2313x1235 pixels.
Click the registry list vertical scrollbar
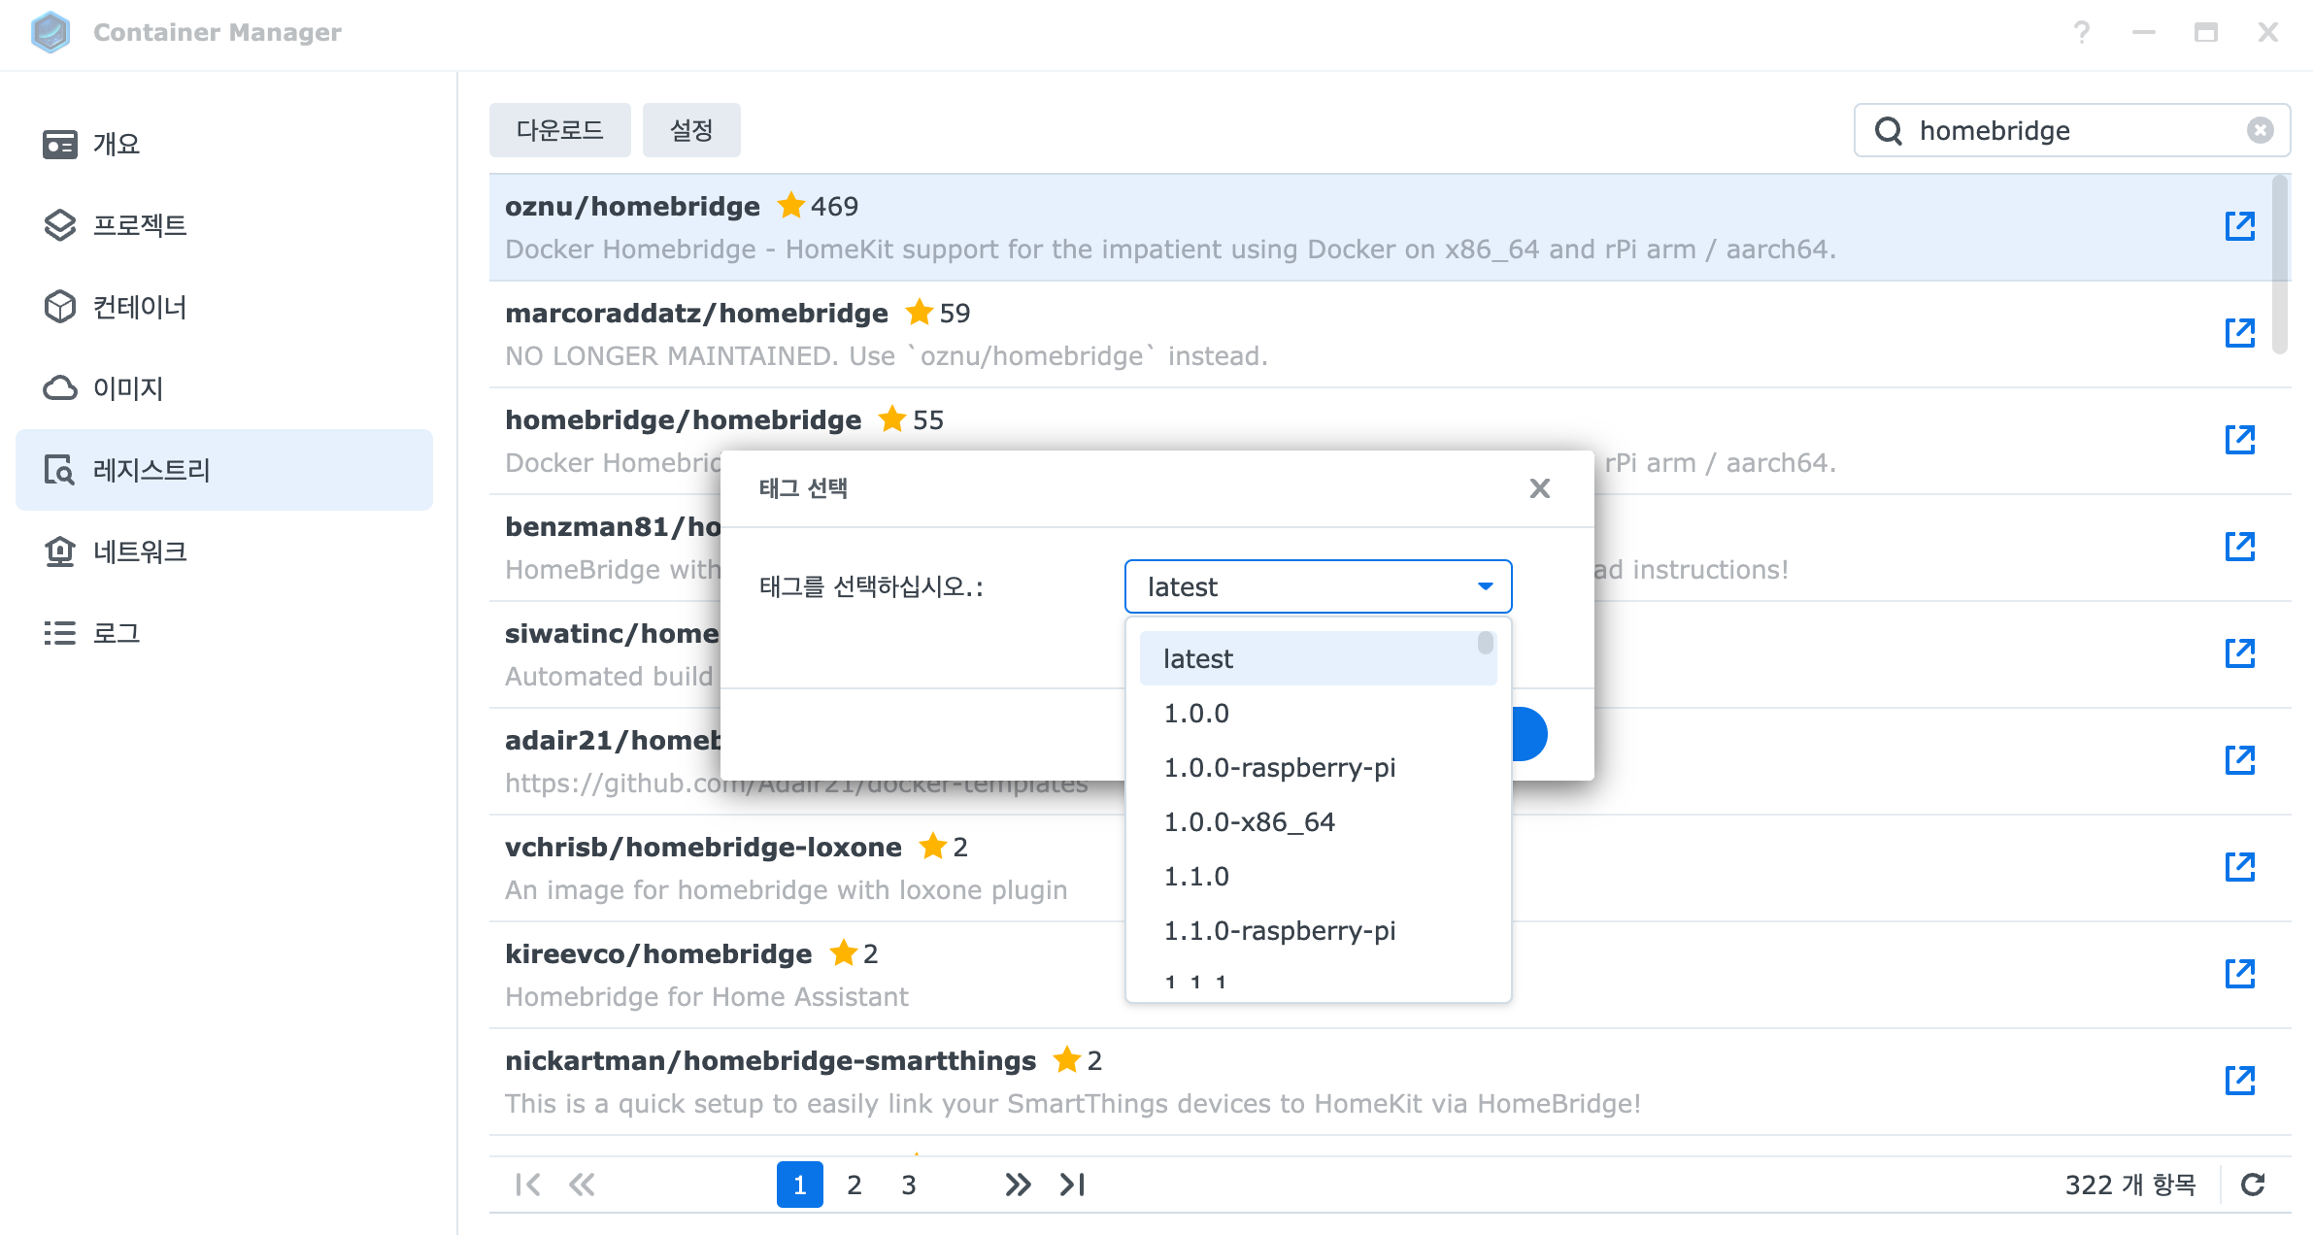[x=2280, y=265]
